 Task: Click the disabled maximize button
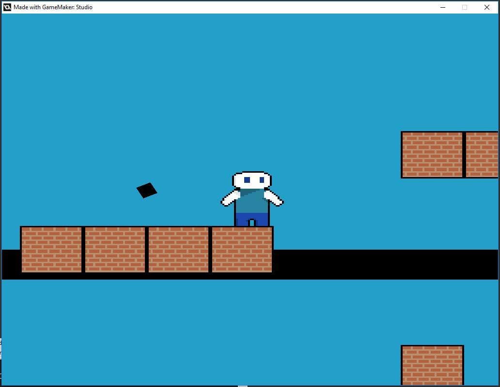click(465, 7)
